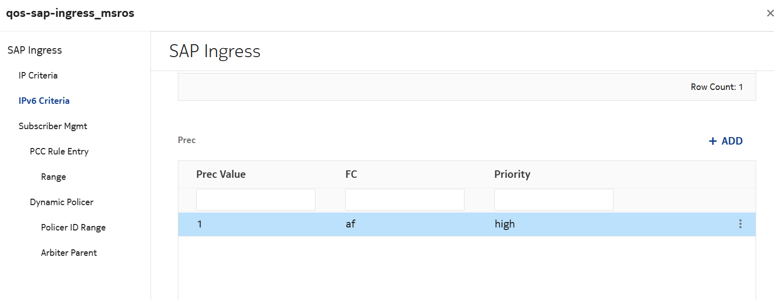The height and width of the screenshot is (300, 774).
Task: Go to the Subscriber Mgmt section
Action: point(53,126)
